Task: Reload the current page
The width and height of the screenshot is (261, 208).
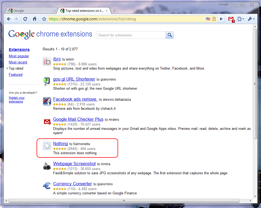Action: pyautogui.click(x=25, y=19)
